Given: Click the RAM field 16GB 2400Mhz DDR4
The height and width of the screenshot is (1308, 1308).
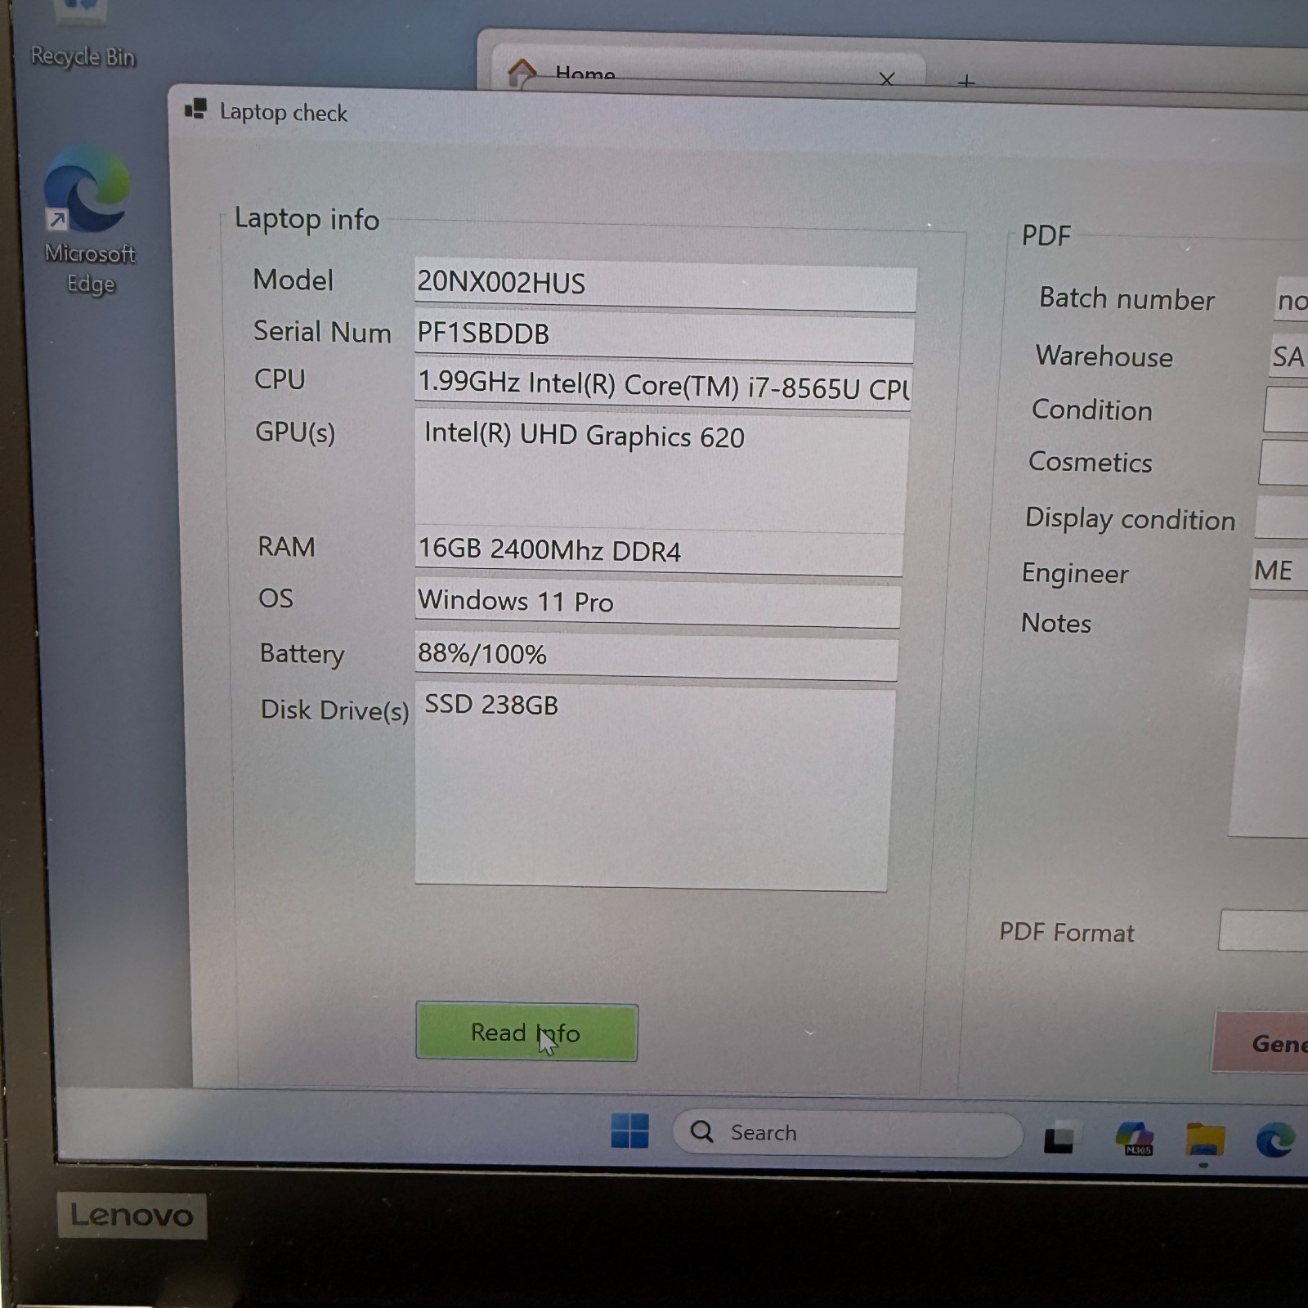Looking at the screenshot, I should [x=659, y=552].
